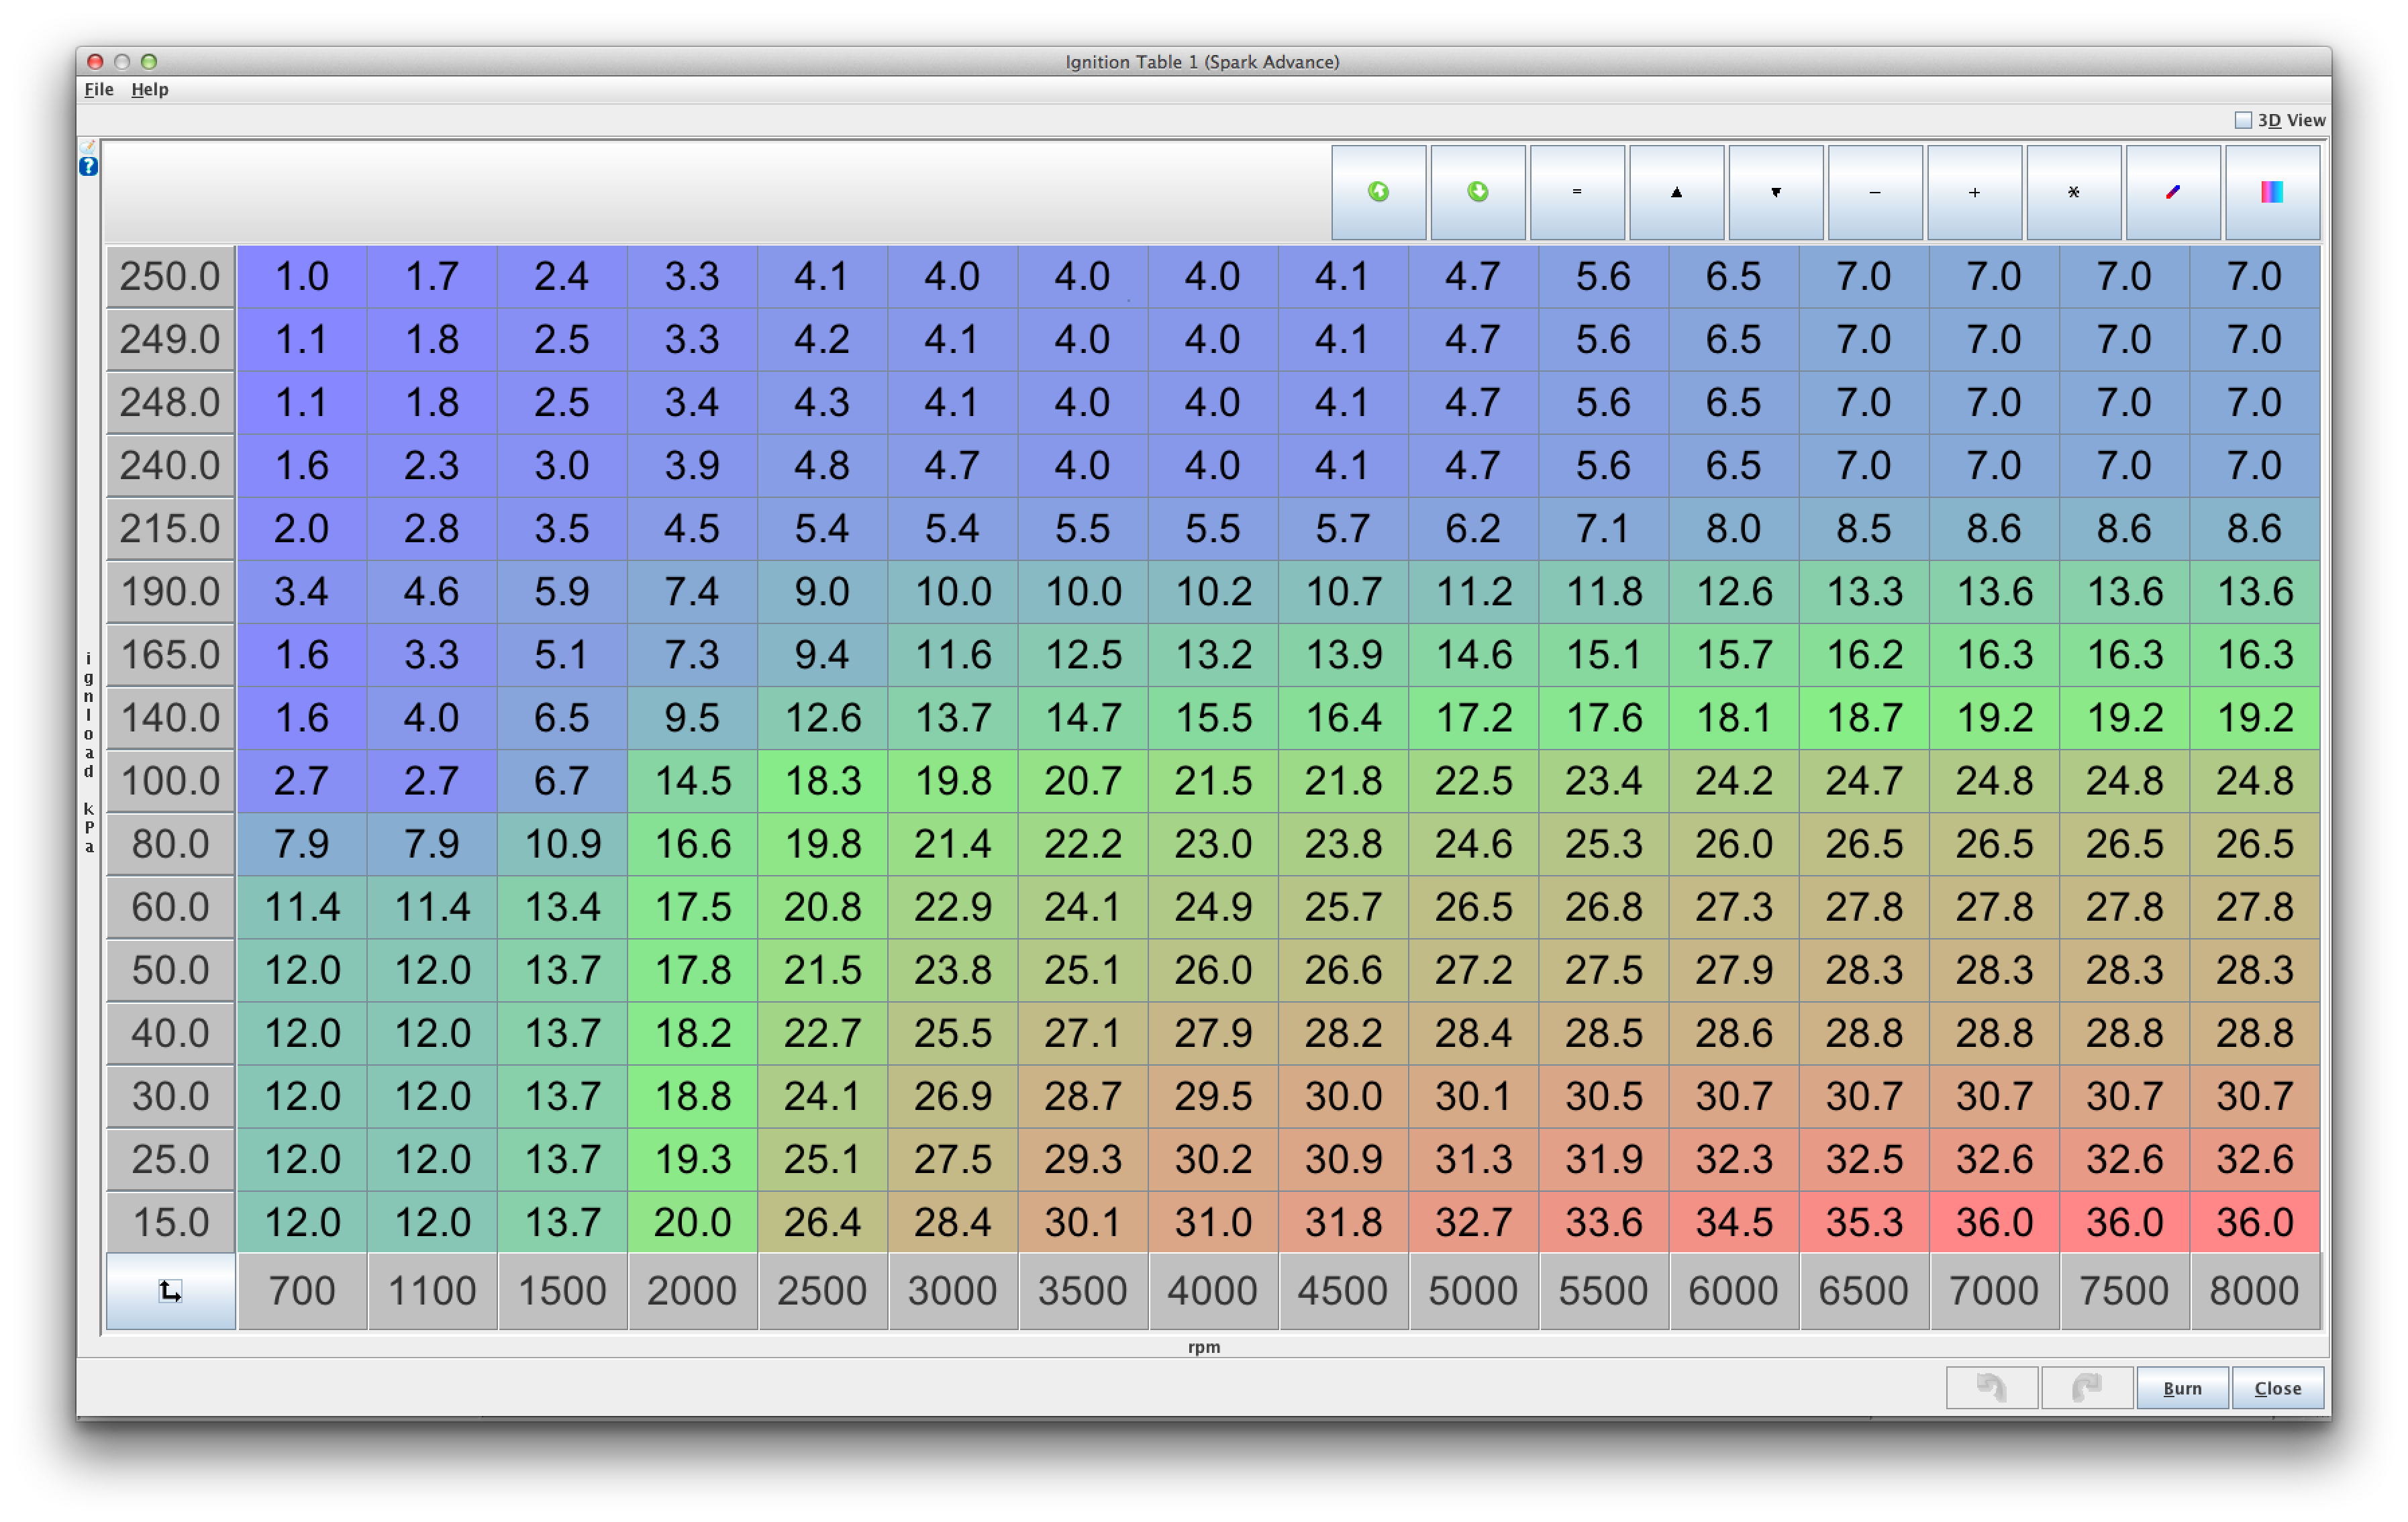Open the File menu
This screenshot has width=2408, height=1522.
tap(98, 89)
